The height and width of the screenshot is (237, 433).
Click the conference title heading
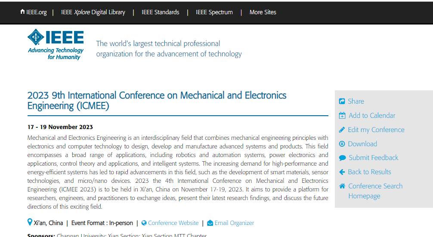tap(157, 100)
